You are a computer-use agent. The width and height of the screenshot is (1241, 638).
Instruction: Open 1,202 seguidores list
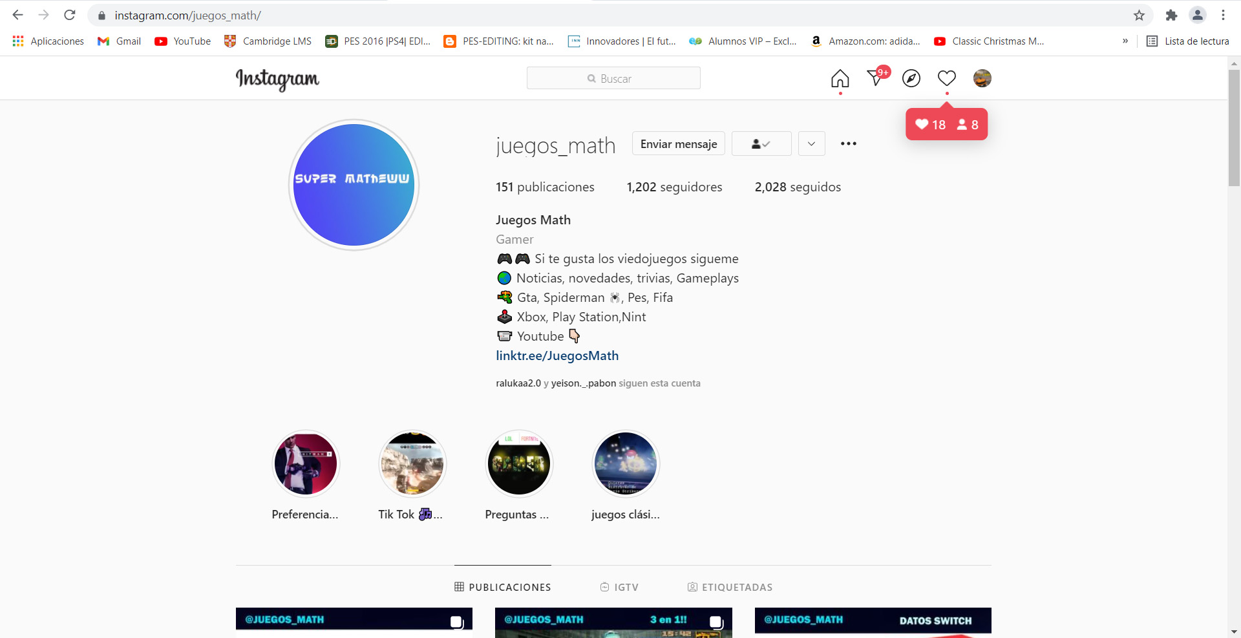(x=674, y=187)
